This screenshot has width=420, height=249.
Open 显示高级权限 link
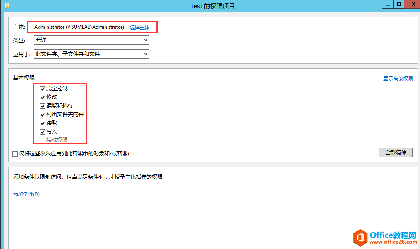[x=398, y=79]
